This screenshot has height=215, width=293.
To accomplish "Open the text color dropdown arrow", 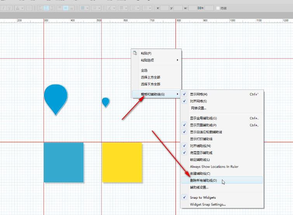I will click(x=22, y=8).
